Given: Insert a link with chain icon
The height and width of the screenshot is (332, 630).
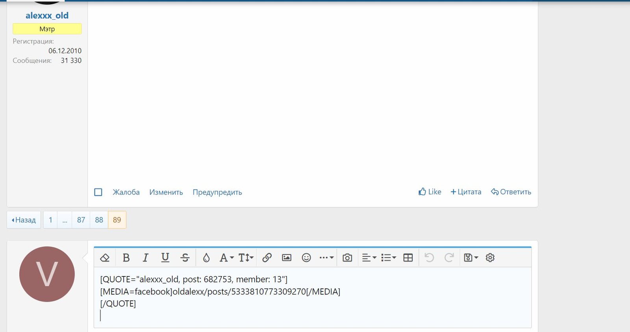Looking at the screenshot, I should click(267, 258).
